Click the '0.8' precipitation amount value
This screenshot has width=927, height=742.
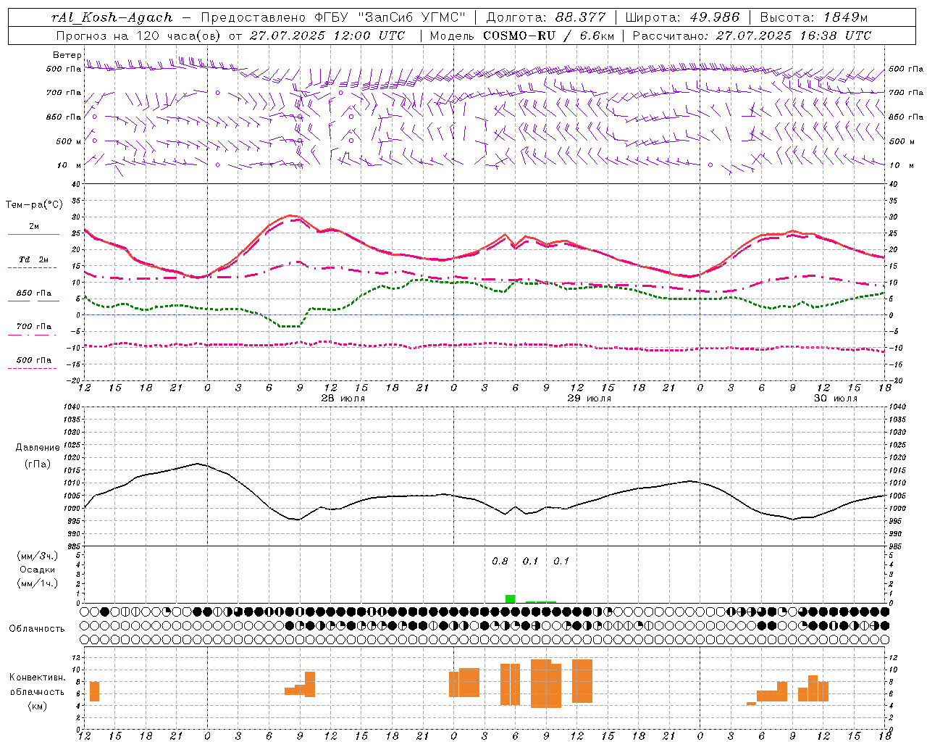(500, 562)
